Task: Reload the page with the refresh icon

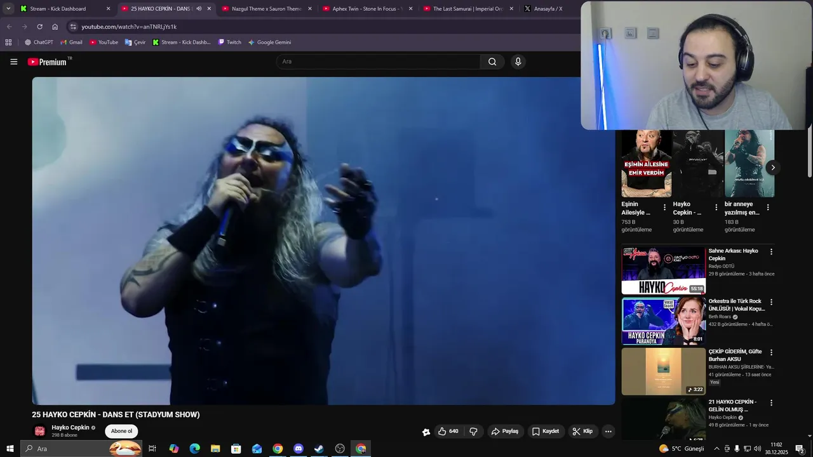Action: pyautogui.click(x=39, y=27)
